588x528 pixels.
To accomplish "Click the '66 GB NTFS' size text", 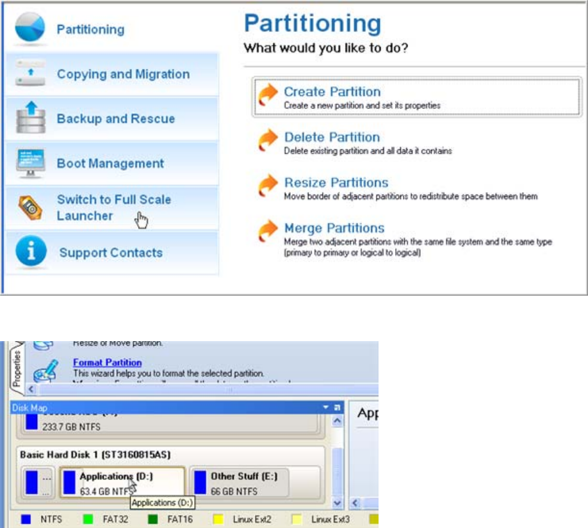I will (x=234, y=492).
